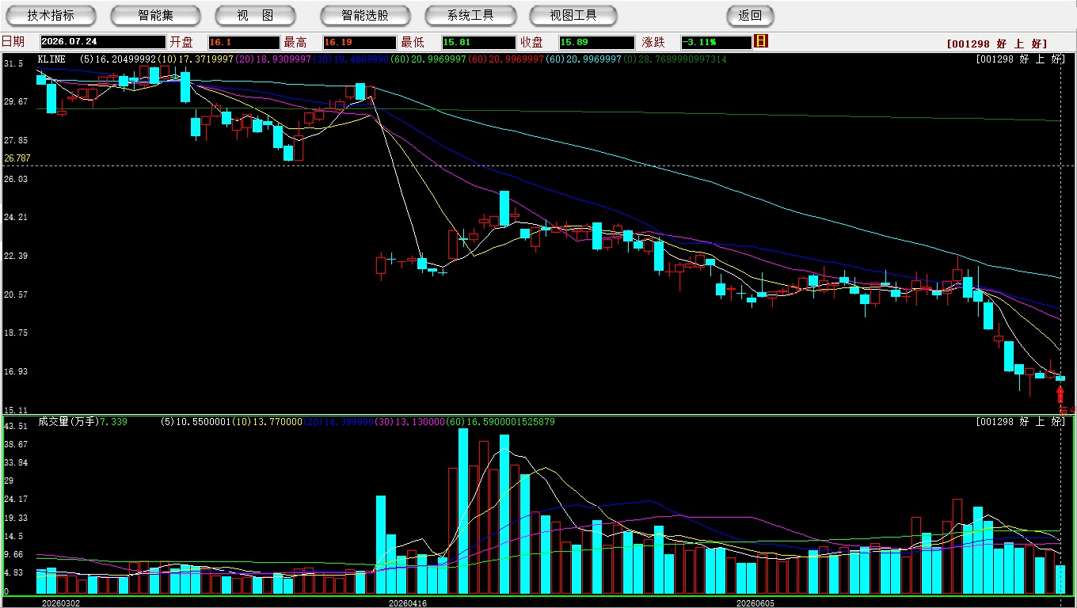Click the 收盘 label
This screenshot has height=608, width=1077.
[531, 42]
